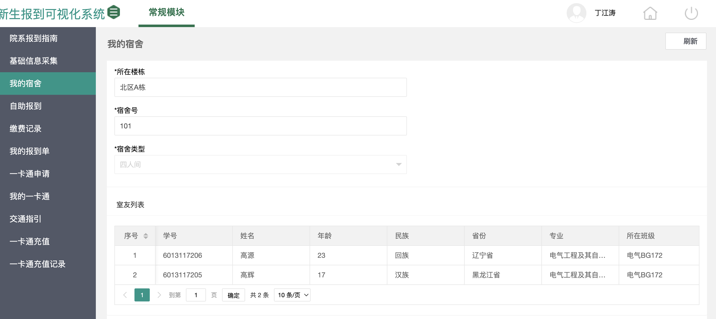Select the 常规模块 tab

pyautogui.click(x=167, y=13)
